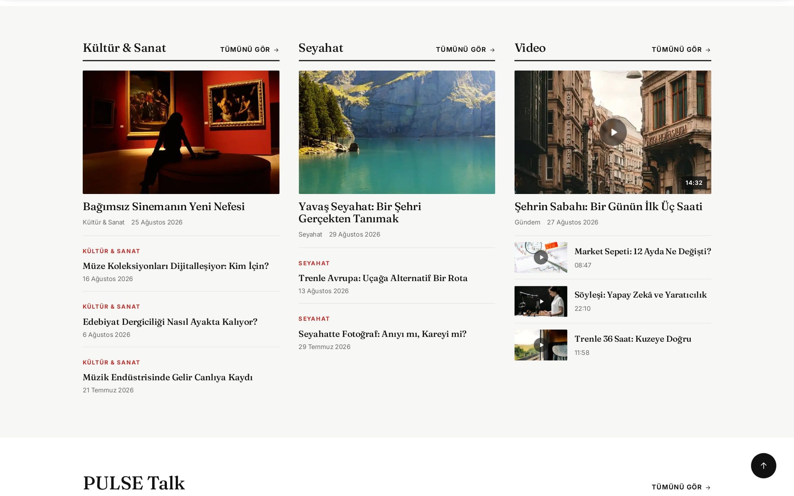Open Bağımsız Sinemanın Yeni Nefesi headline
The image size is (794, 496).
(x=164, y=206)
